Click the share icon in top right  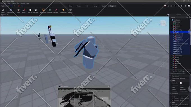[x=174, y=6]
